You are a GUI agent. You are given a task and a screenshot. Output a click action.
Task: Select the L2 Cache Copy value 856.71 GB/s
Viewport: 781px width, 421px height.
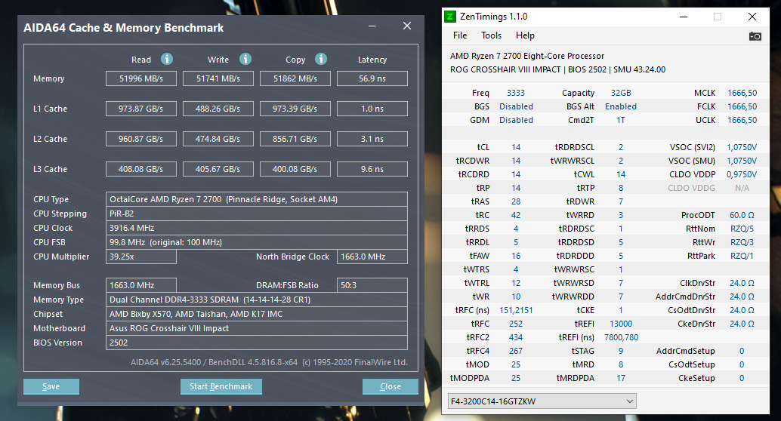click(295, 139)
